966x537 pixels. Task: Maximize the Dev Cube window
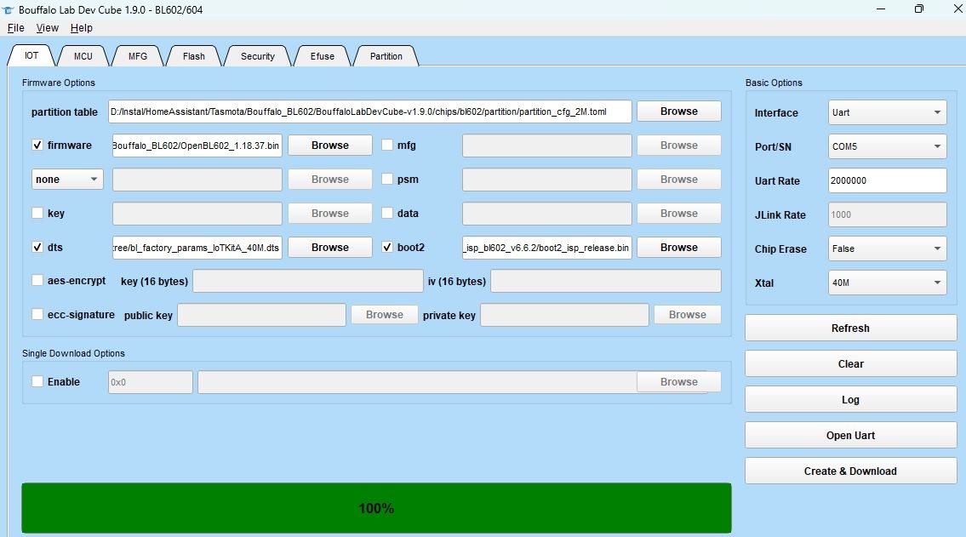coord(919,9)
